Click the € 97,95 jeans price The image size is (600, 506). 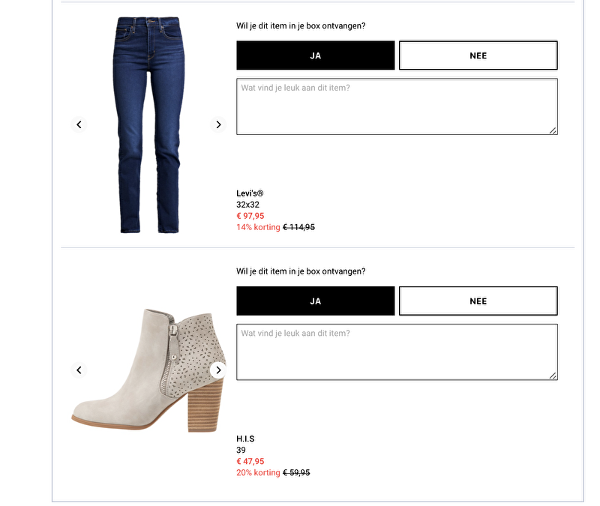click(x=250, y=216)
